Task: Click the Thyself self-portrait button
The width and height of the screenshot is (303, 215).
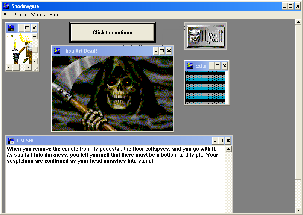Action: point(206,36)
